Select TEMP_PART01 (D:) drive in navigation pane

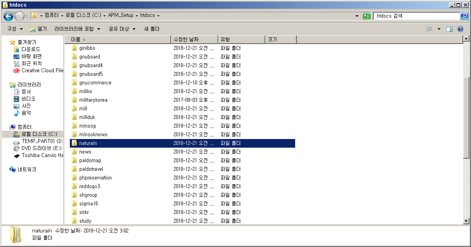[x=42, y=141]
